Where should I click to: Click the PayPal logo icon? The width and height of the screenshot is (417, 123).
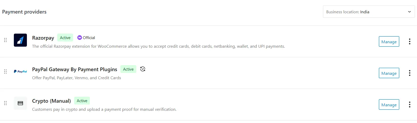[20, 71]
